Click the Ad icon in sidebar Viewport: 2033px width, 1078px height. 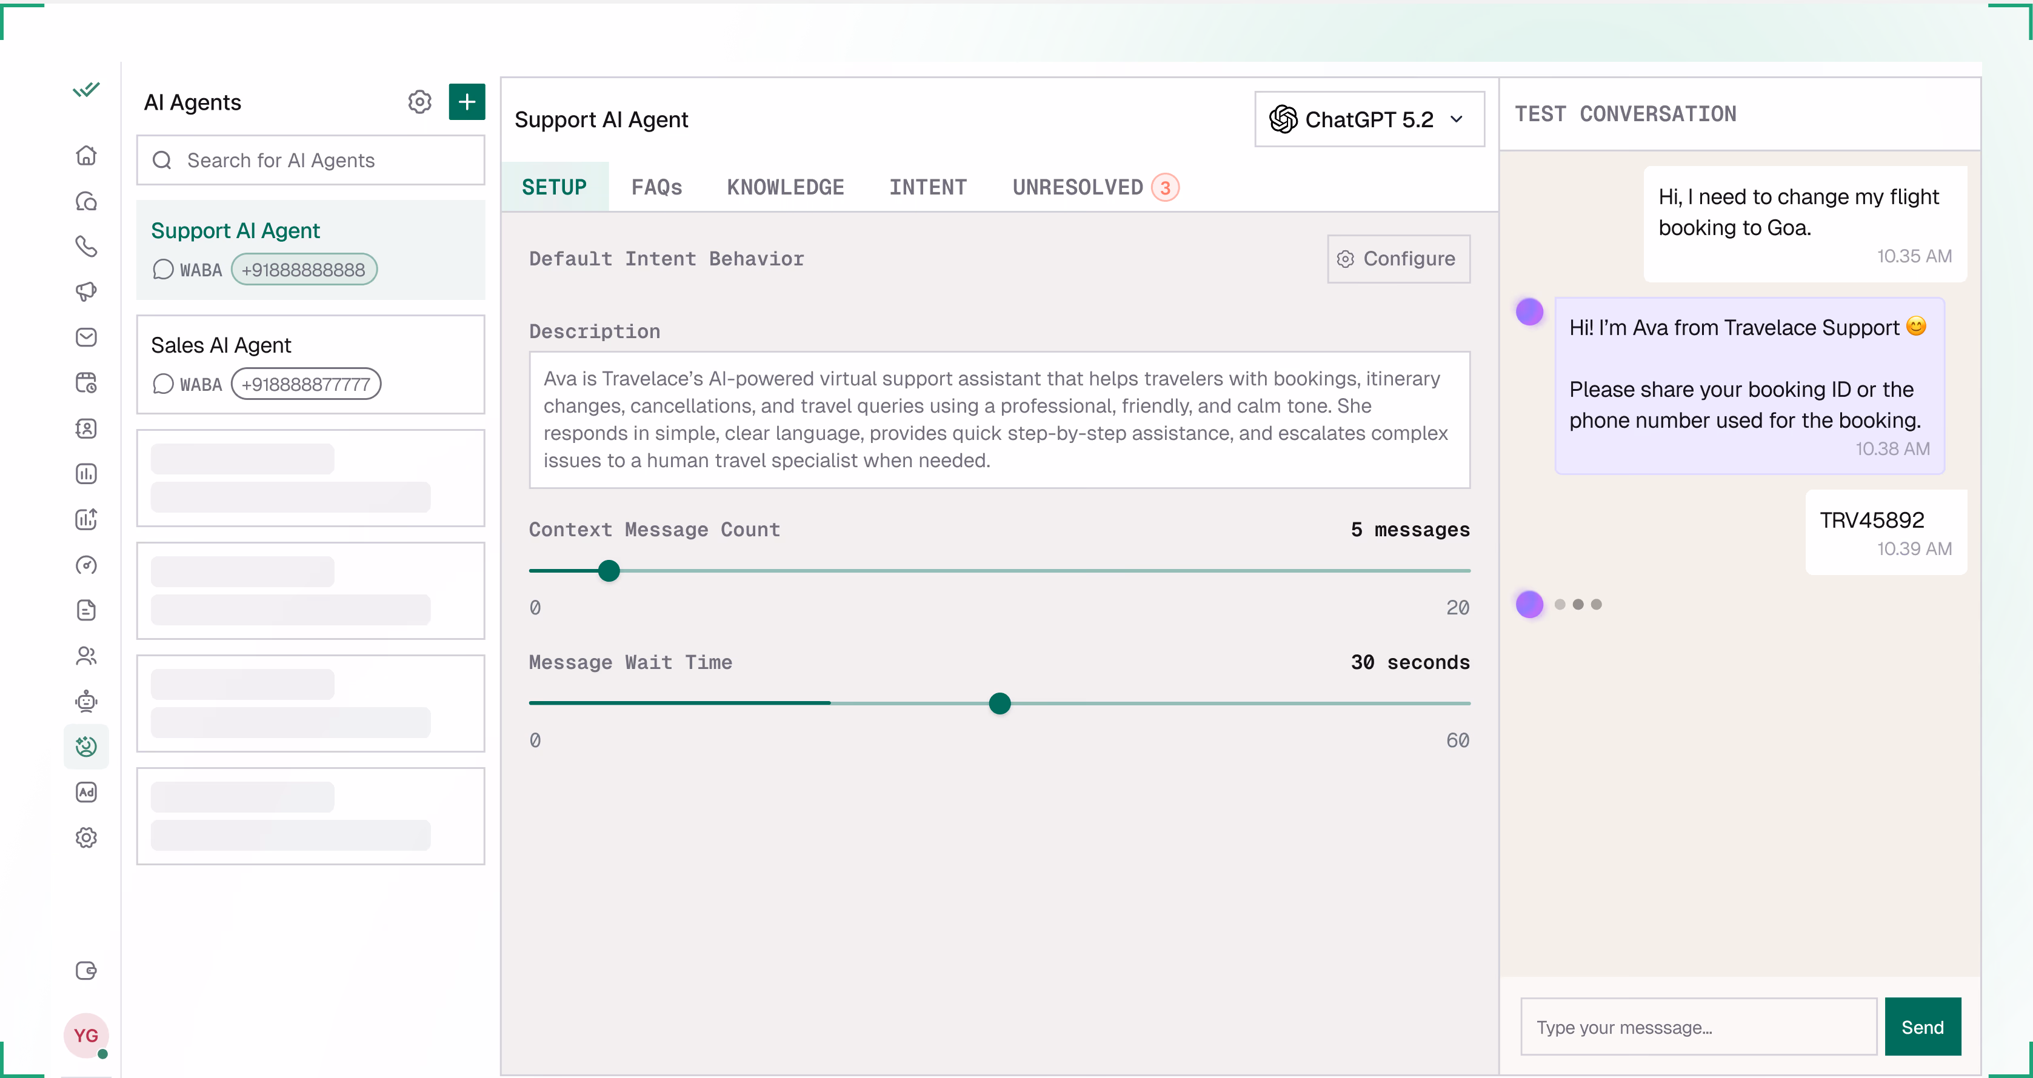tap(86, 793)
